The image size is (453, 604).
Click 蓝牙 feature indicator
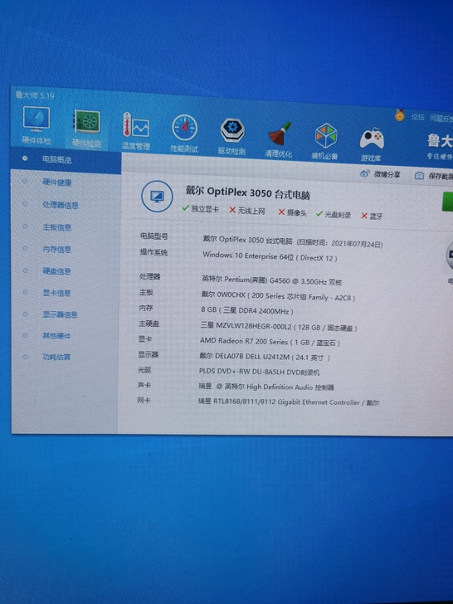click(372, 216)
